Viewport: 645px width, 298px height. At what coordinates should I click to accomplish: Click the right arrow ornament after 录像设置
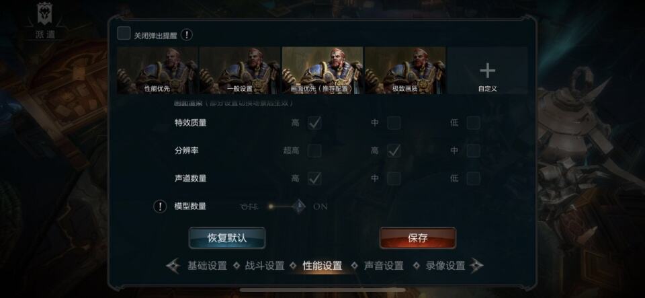click(x=476, y=266)
